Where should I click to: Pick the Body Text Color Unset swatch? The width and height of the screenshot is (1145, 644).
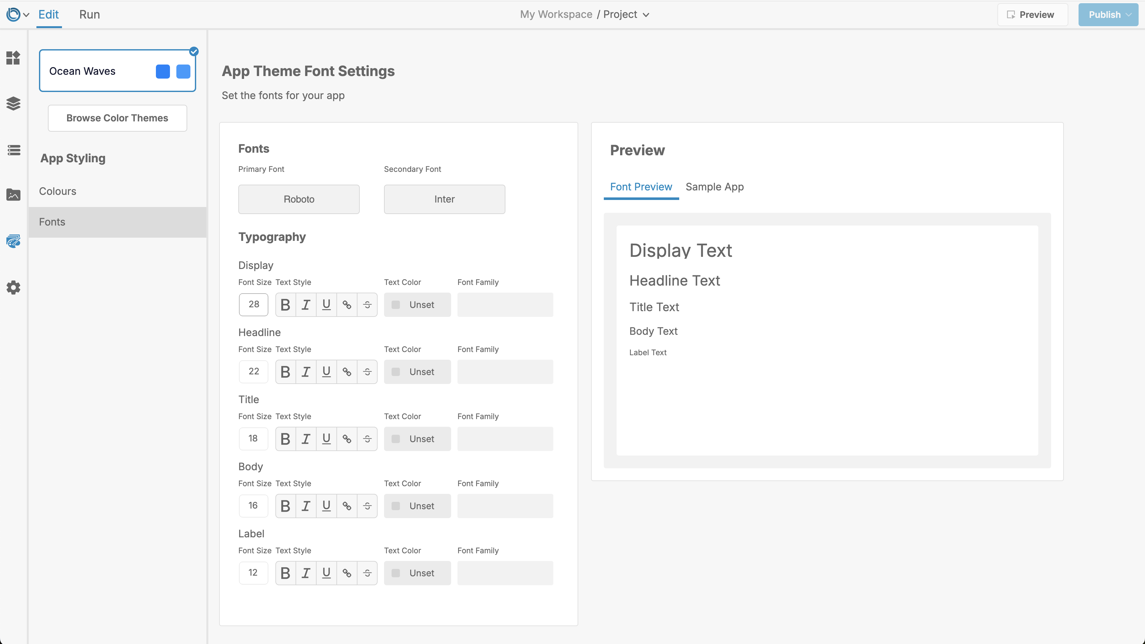click(x=417, y=506)
